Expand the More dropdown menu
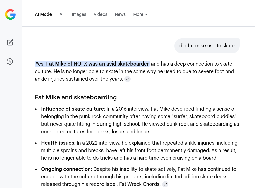 pos(140,14)
